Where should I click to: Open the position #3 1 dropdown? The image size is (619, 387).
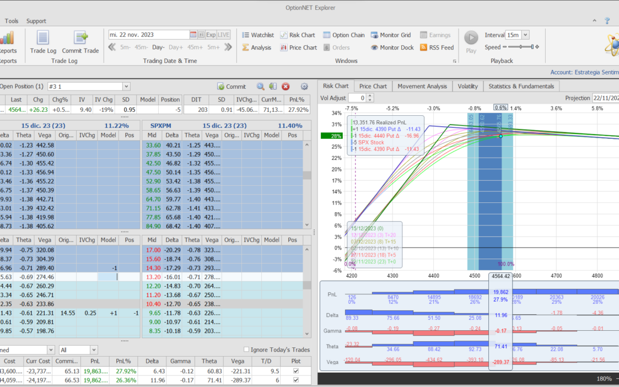point(126,87)
